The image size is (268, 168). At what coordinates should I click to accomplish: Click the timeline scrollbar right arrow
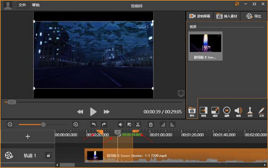click(265, 165)
